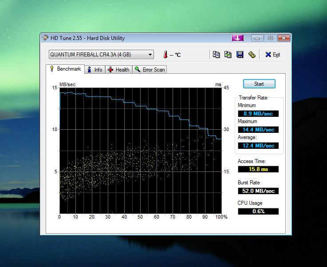327x267 pixels.
Task: Open the Error Scan tab
Action: 150,70
